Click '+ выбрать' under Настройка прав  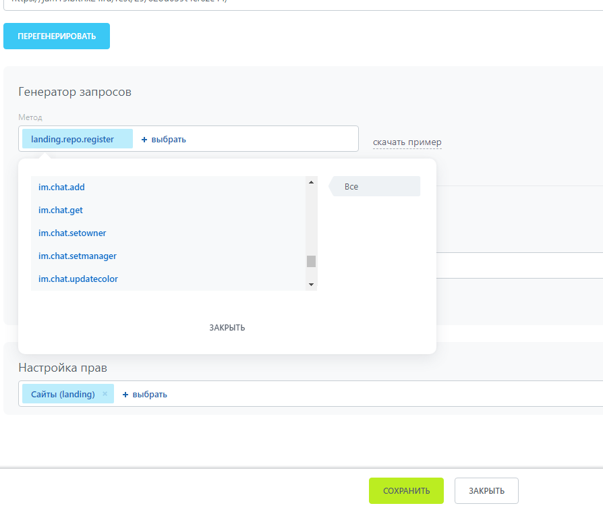click(x=144, y=395)
